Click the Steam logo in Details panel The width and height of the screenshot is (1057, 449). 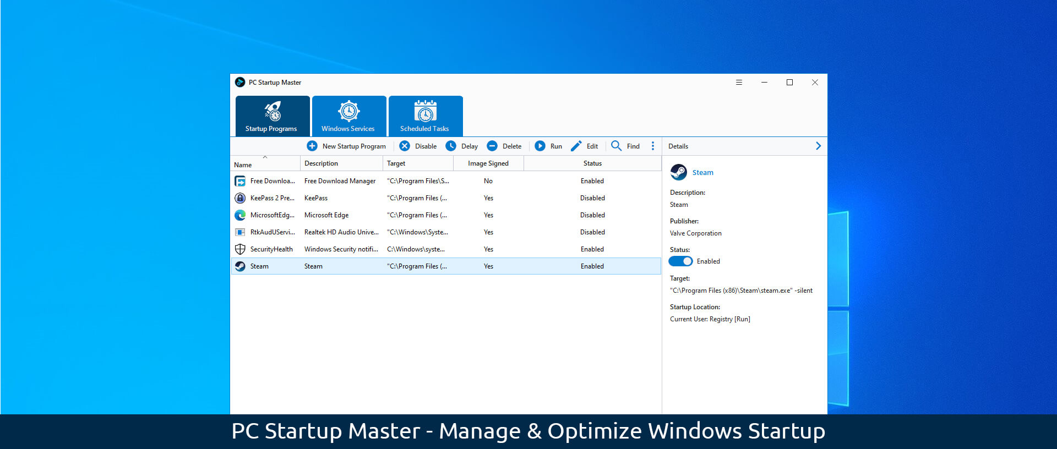[679, 172]
